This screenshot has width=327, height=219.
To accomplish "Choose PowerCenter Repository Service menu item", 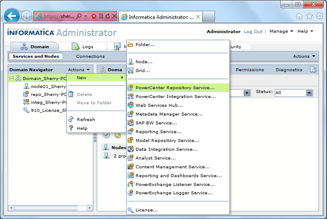I will (178, 88).
